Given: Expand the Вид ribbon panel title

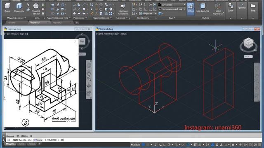Looking at the screenshot, I should click(x=172, y=18).
